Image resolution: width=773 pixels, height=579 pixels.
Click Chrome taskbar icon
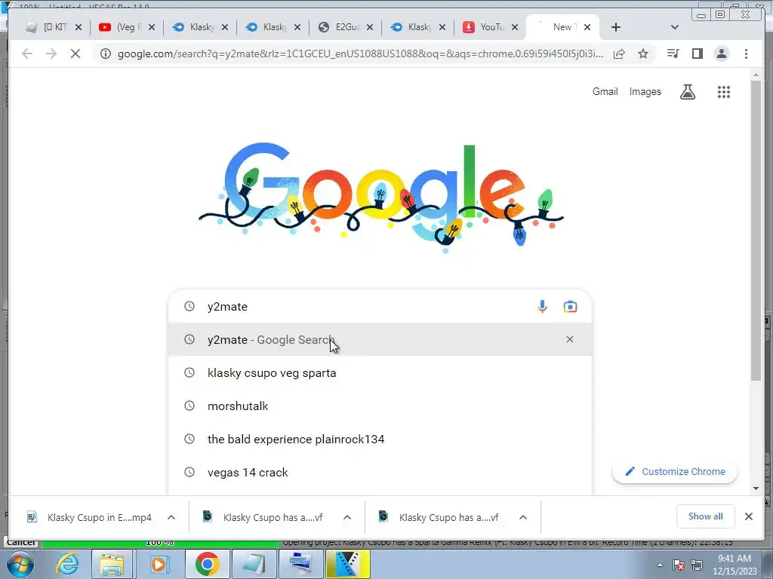tap(207, 564)
